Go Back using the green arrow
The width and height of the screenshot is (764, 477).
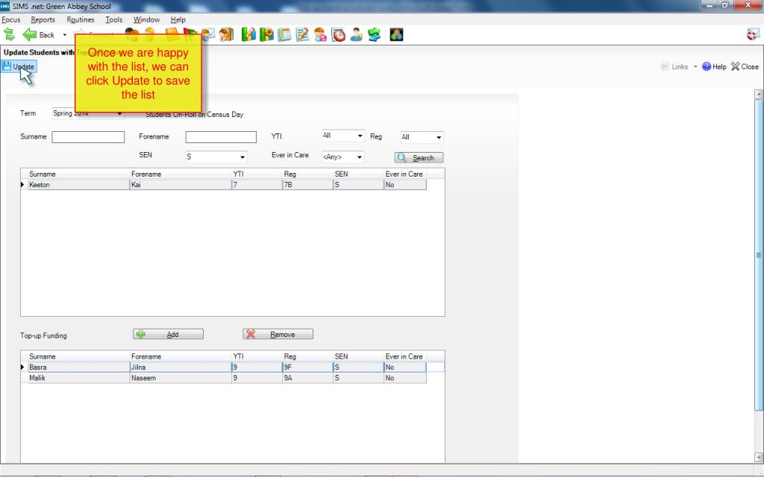point(39,34)
